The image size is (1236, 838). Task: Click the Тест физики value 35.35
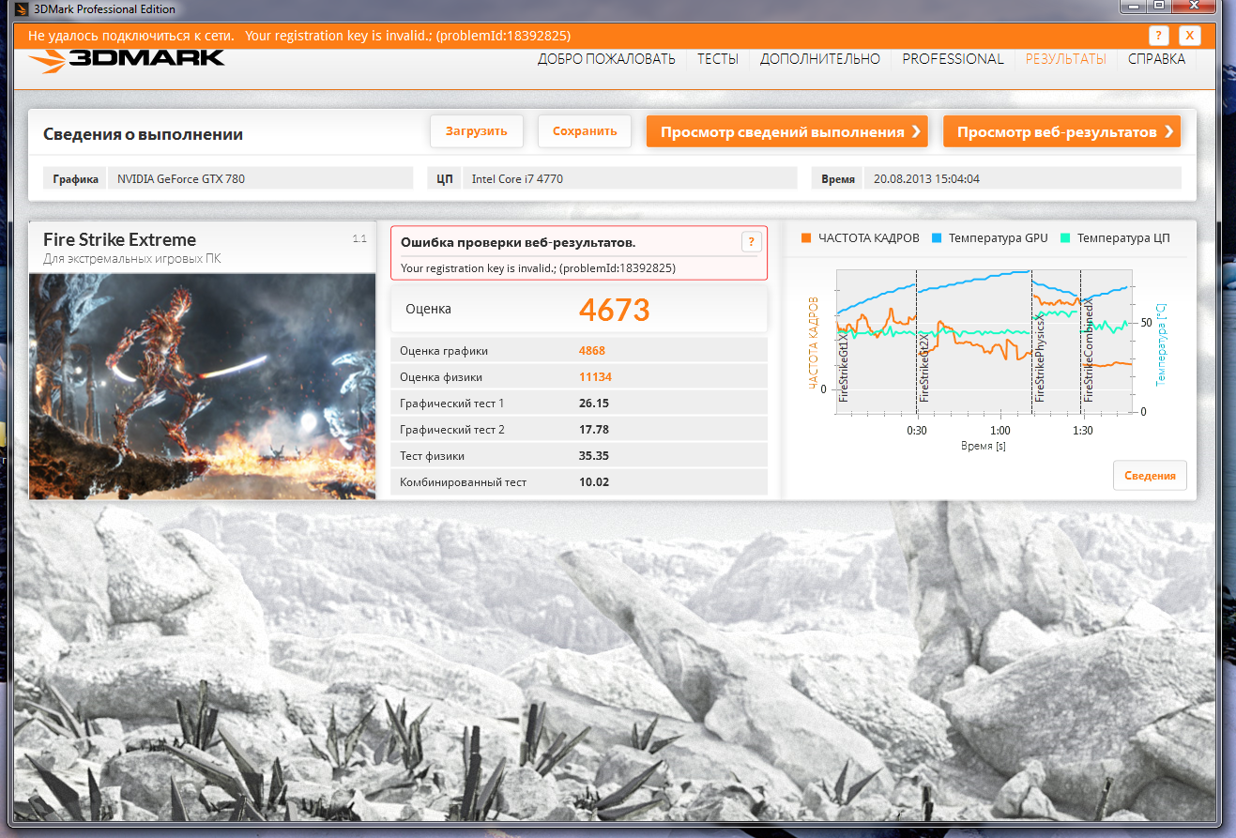click(594, 456)
